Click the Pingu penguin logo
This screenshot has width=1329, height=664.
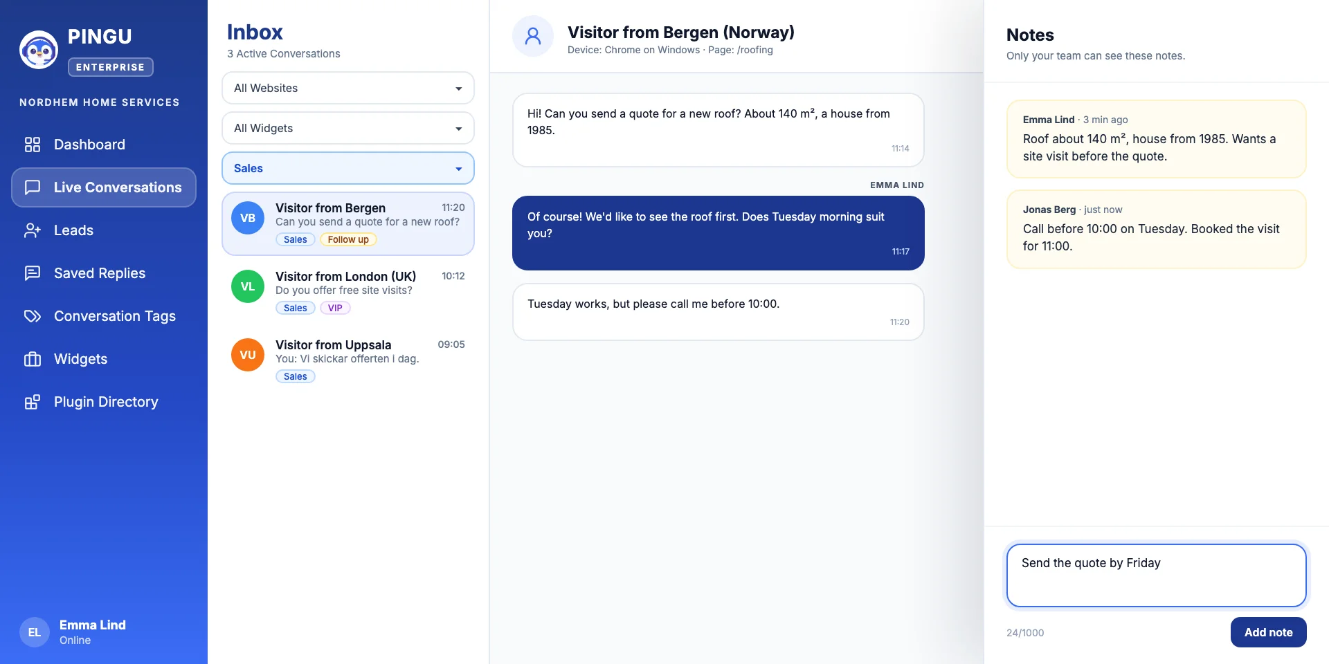point(39,50)
